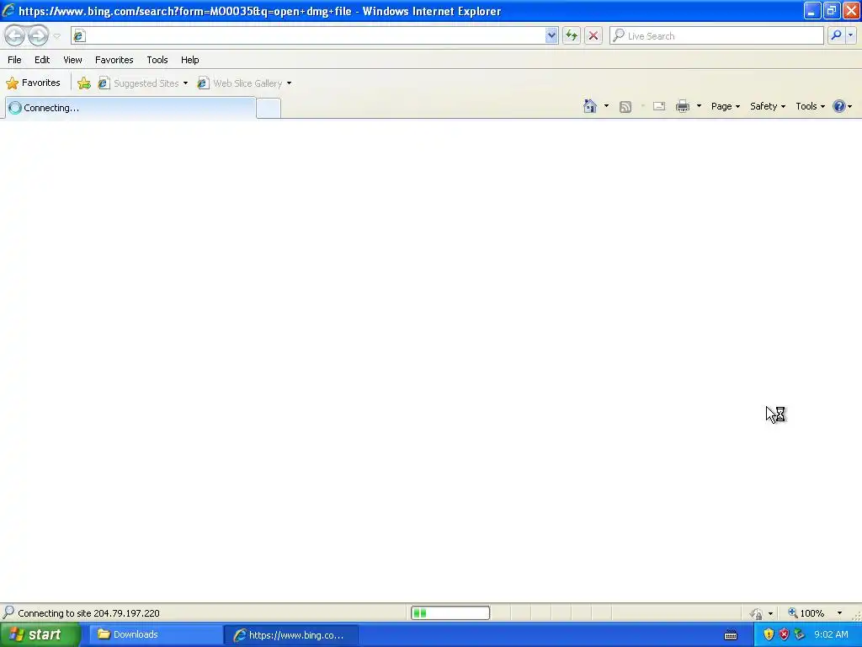
Task: Click the New Tab button
Action: [269, 108]
